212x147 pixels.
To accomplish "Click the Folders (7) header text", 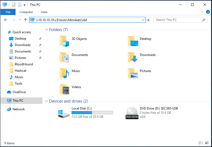I will pos(59,30).
